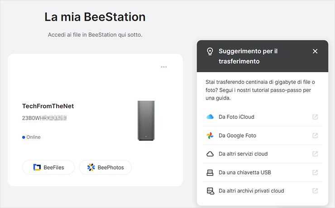Open BeePhotos app
335x208 pixels.
[x=105, y=167]
